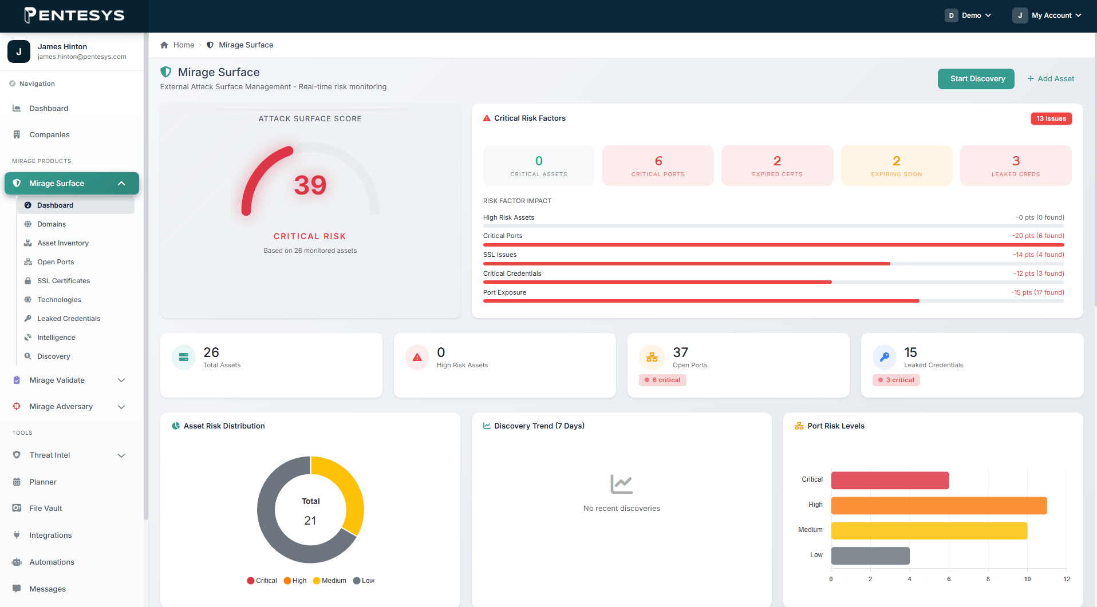Open the My Account dropdown
1097x607 pixels.
coord(1047,15)
